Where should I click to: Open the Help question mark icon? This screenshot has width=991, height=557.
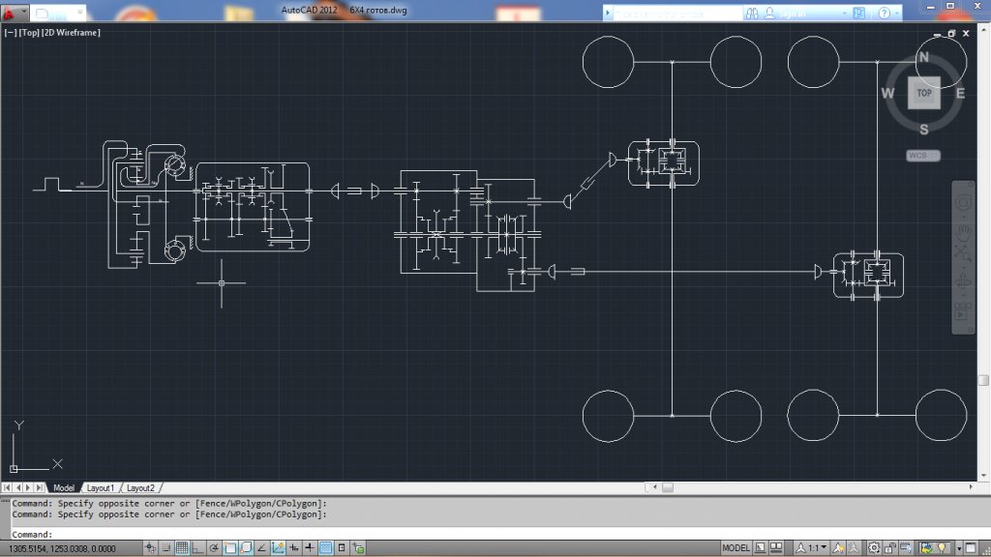[884, 14]
